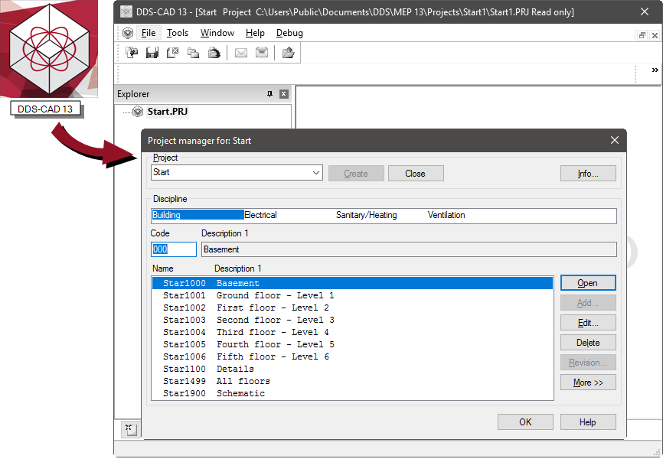Select the Star1499 All floors row
Screen dimensions: 663x459
(352, 381)
